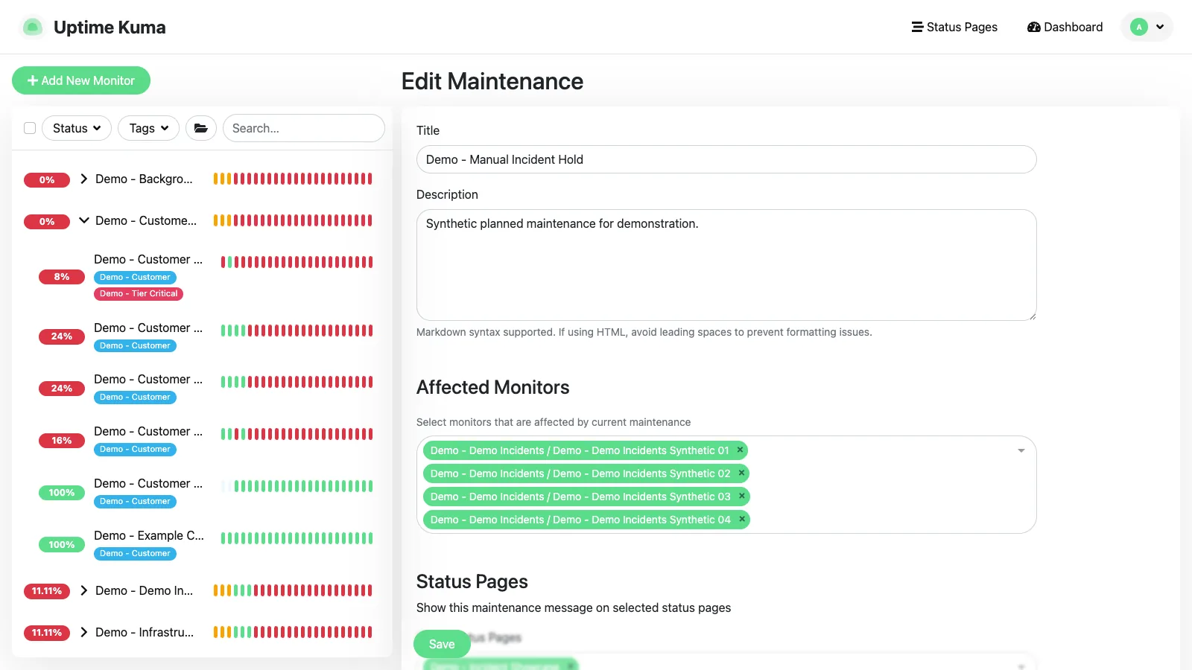Expand the Demo - Infrastru... group
1192x670 pixels.
tap(83, 632)
